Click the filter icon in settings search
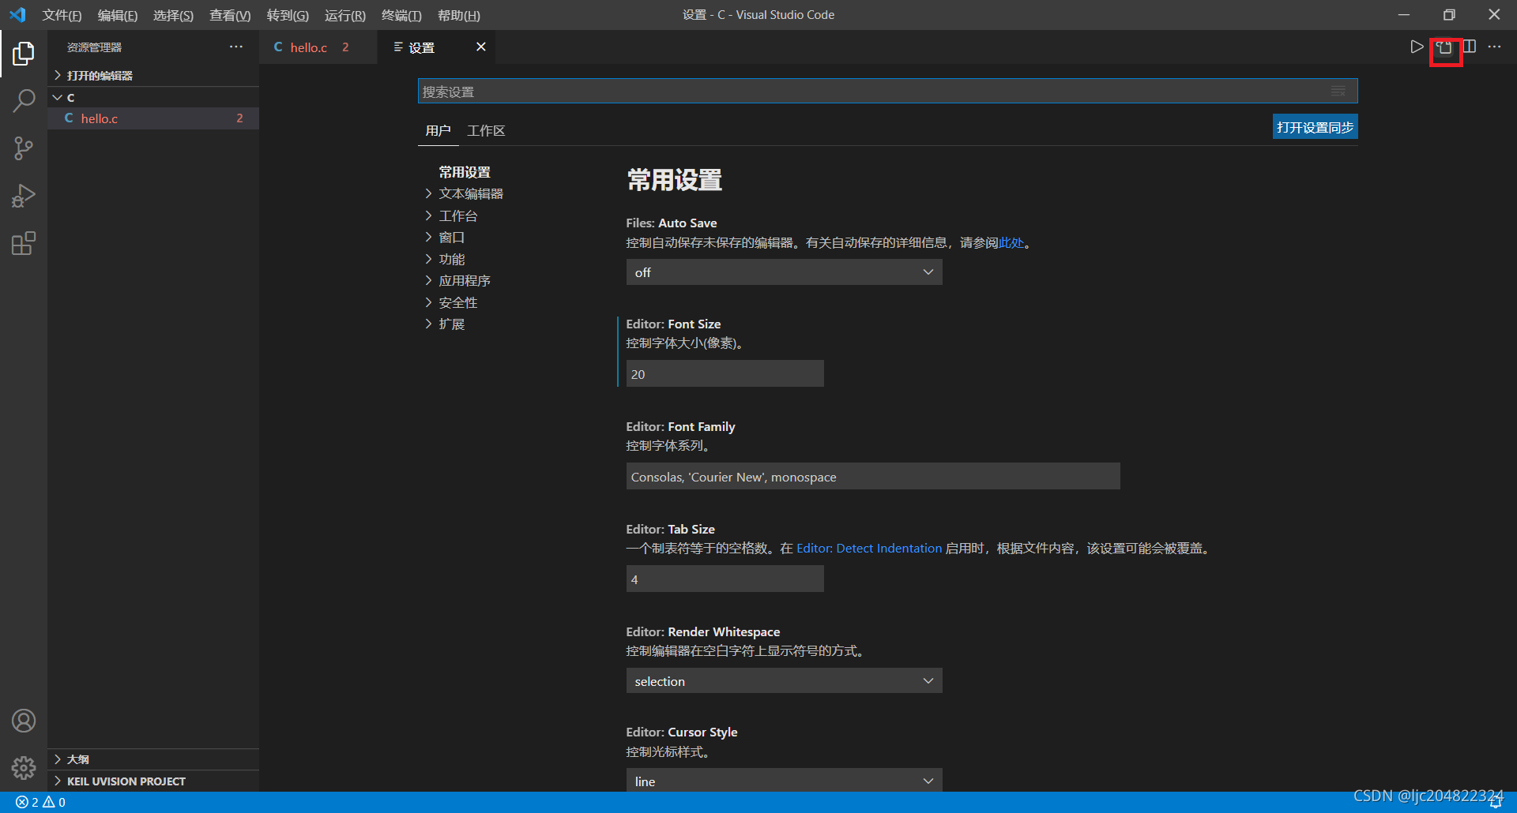This screenshot has width=1517, height=813. (x=1338, y=91)
